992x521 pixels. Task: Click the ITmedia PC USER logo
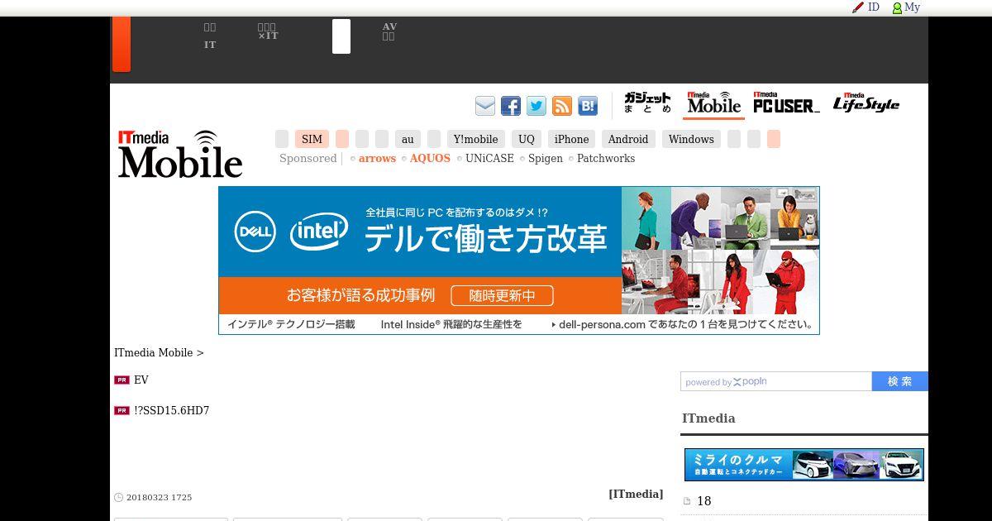tap(786, 103)
